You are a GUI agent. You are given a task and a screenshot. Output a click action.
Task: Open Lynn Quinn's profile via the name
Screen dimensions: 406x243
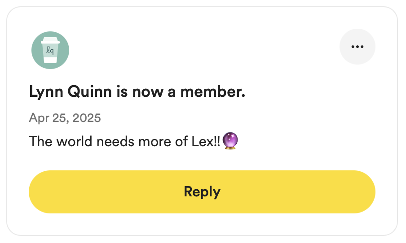pyautogui.click(x=71, y=92)
